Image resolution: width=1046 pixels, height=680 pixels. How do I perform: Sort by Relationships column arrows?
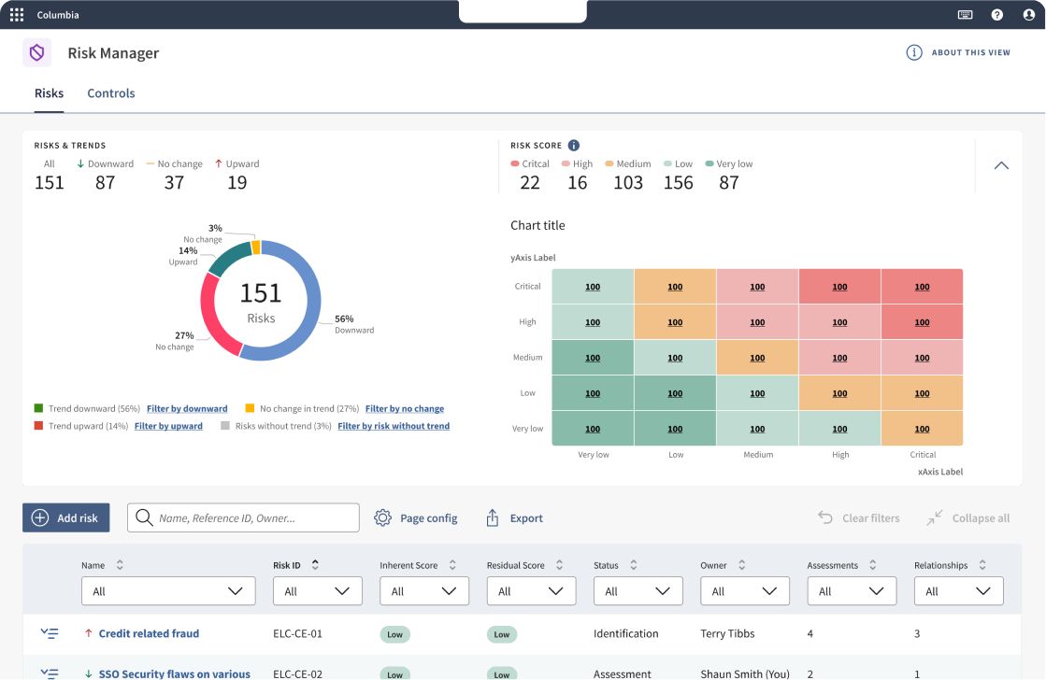(982, 565)
